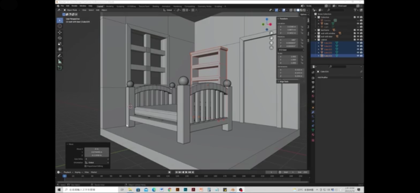
Task: Toggle lock on Location X field
Action: click(302, 27)
